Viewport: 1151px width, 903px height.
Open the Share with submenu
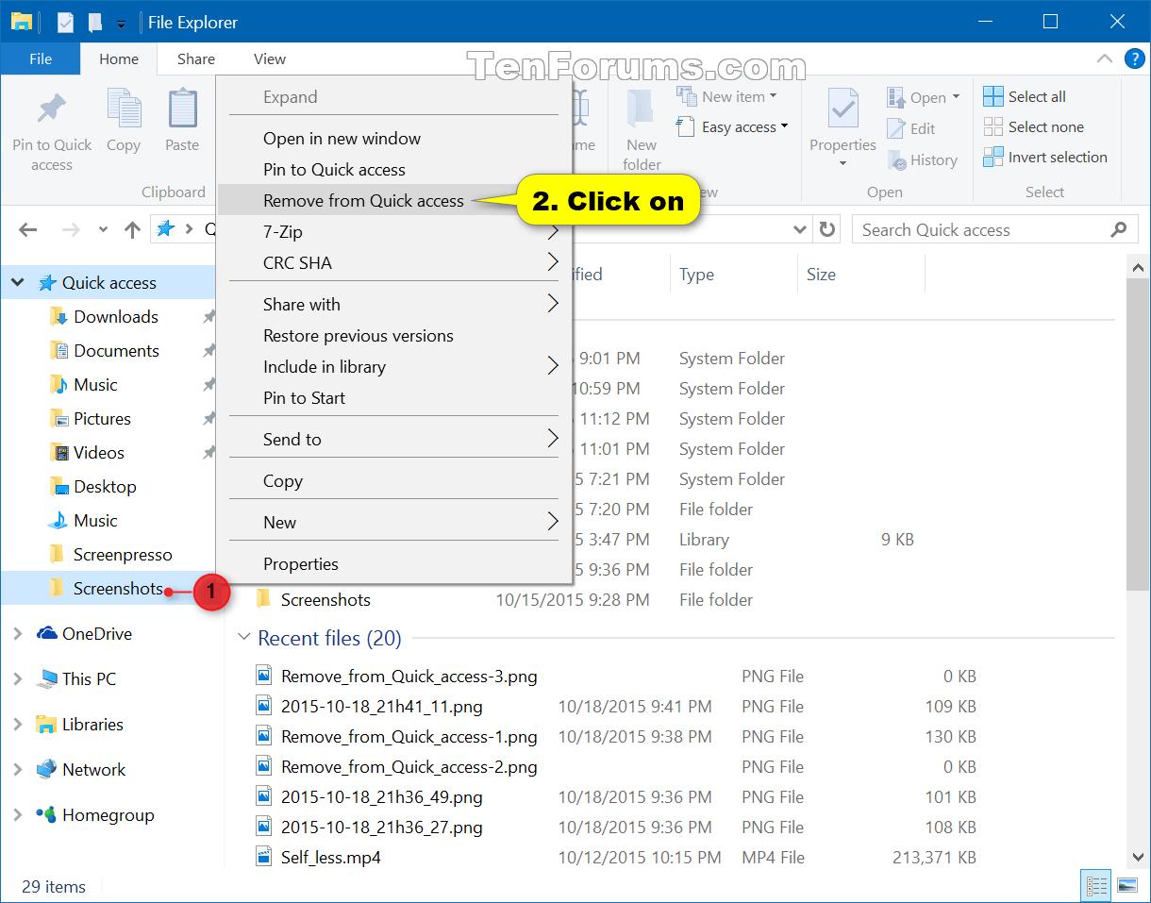point(394,304)
